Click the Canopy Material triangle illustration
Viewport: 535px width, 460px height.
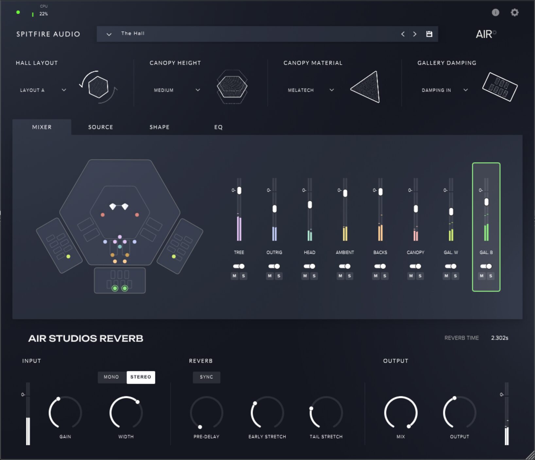coord(366,87)
